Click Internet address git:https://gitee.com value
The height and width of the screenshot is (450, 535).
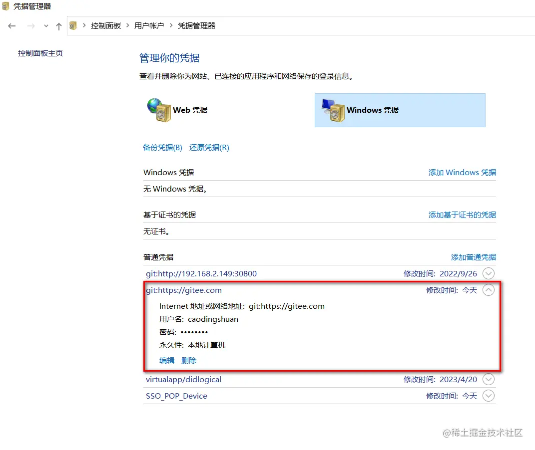tap(287, 306)
